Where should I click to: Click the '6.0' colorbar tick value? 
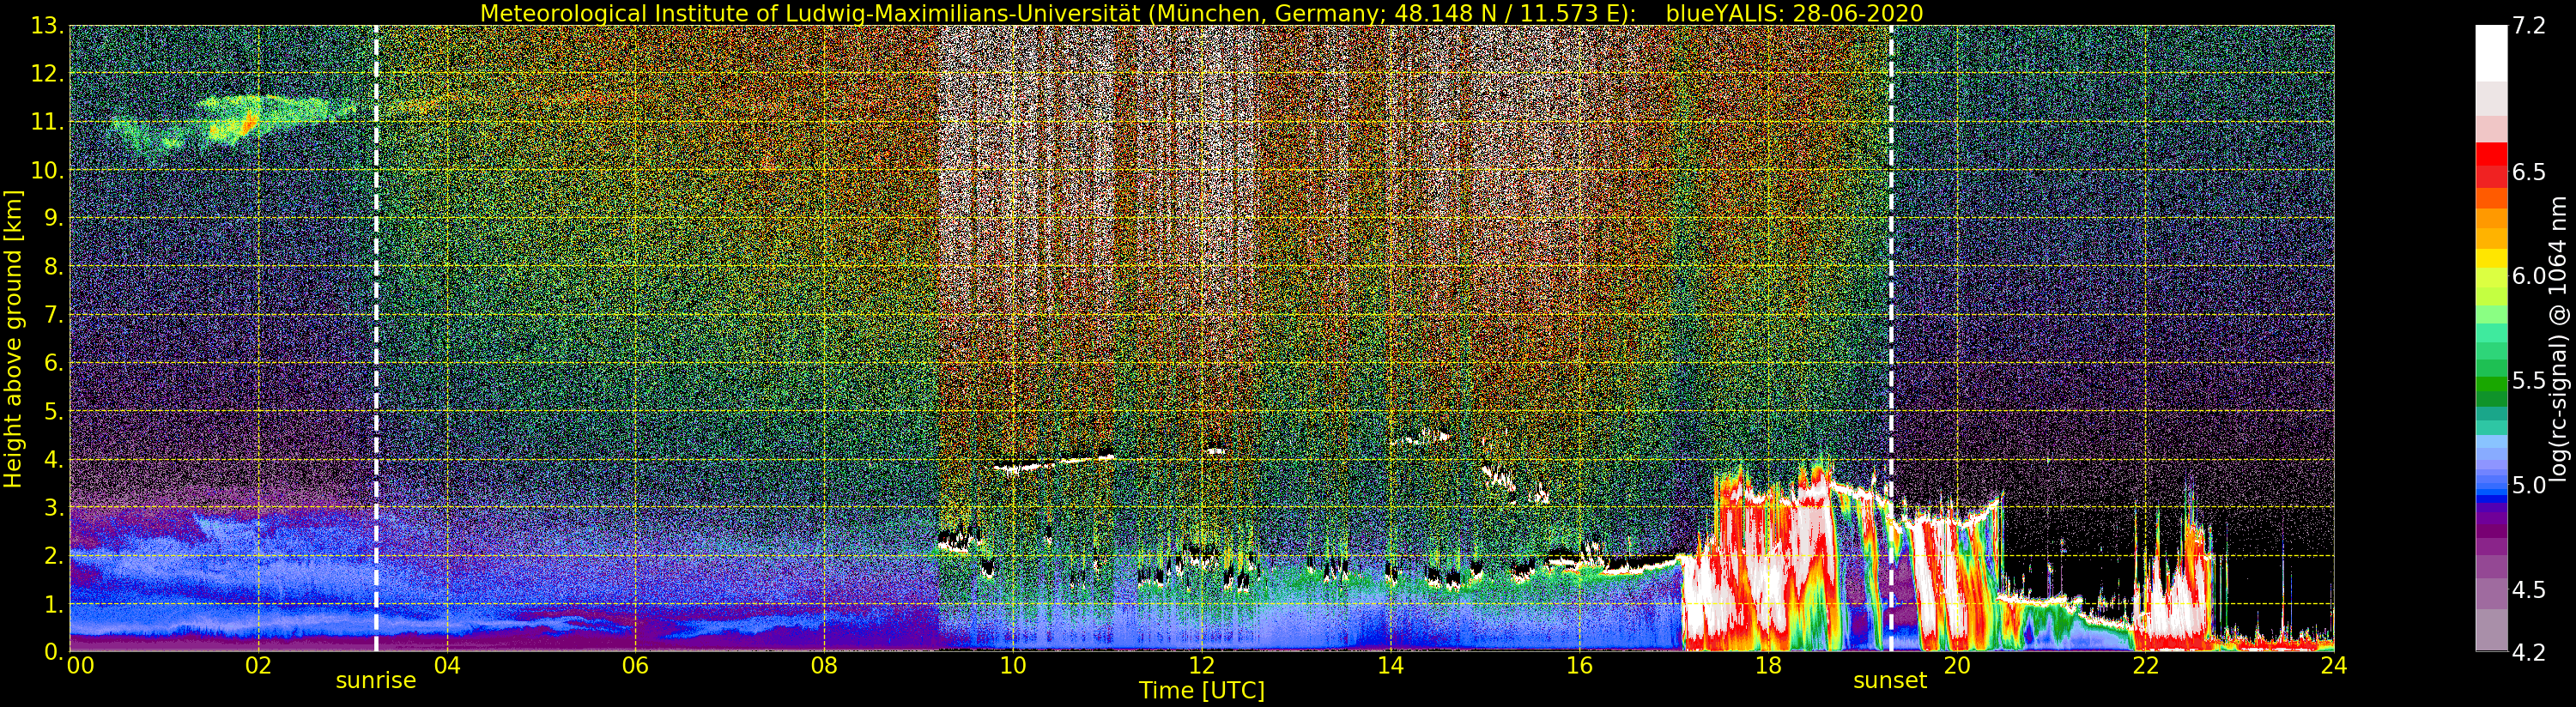2529,276
